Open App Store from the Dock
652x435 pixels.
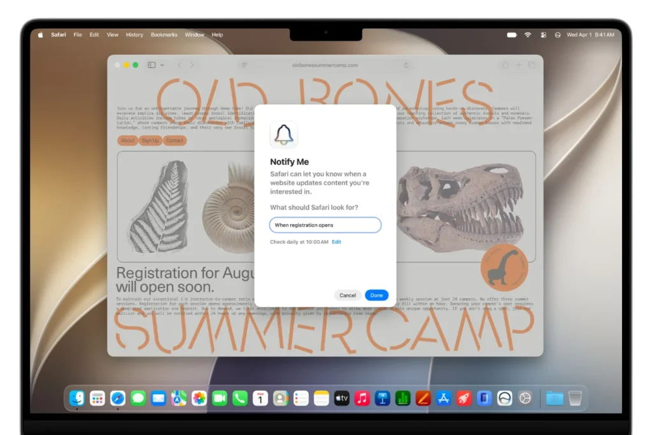[x=444, y=399]
